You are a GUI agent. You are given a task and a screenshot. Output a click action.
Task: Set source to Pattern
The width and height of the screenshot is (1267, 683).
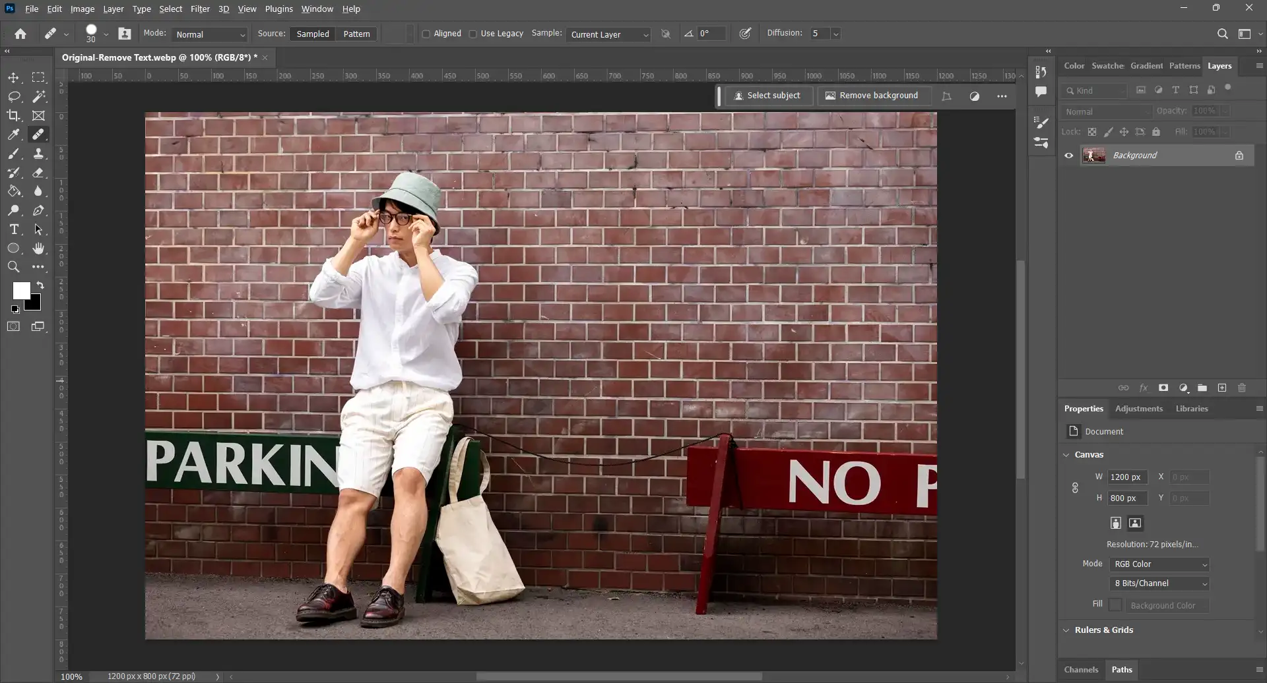(356, 34)
